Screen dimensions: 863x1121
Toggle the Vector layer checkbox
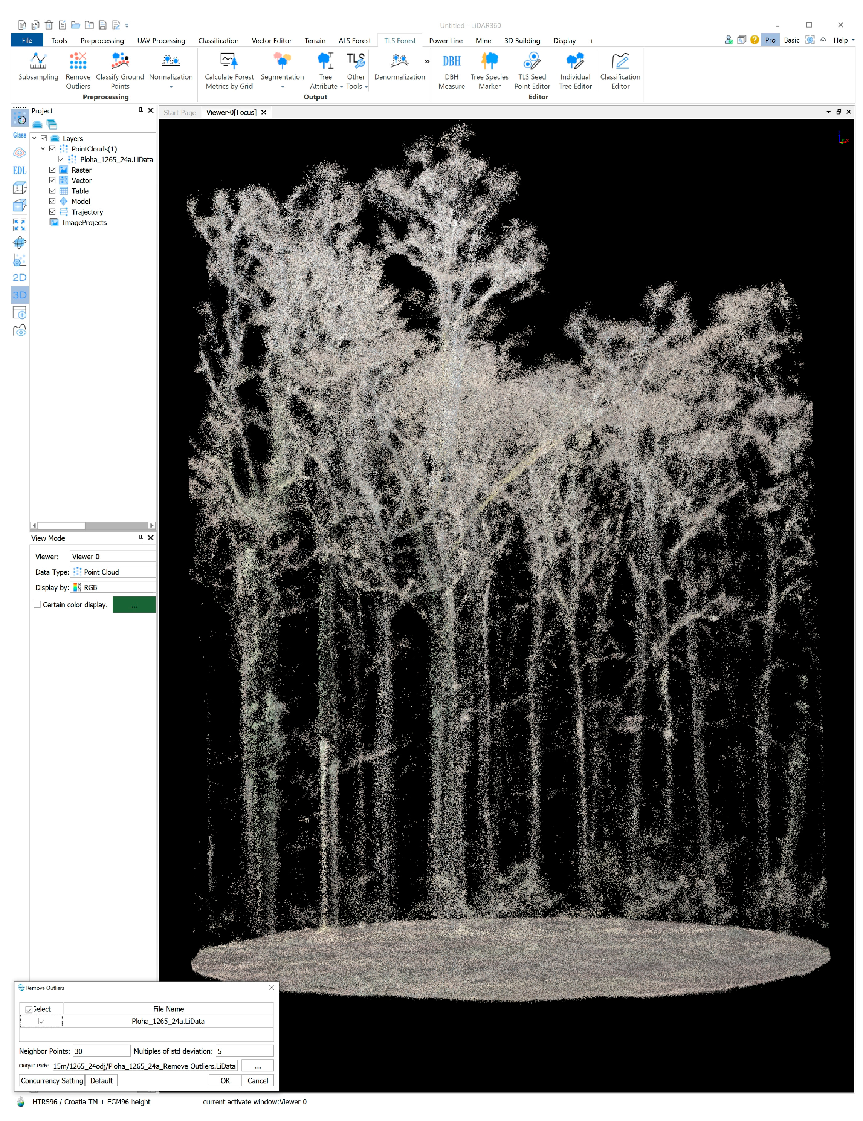click(x=52, y=180)
